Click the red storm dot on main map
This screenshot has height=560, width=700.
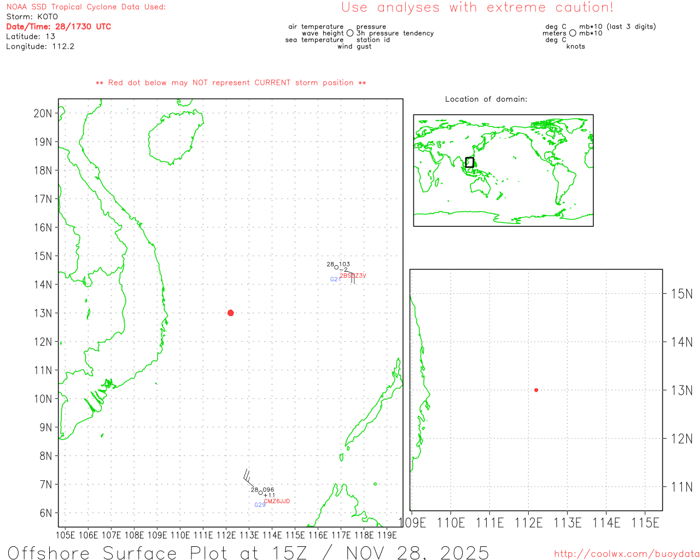click(230, 313)
